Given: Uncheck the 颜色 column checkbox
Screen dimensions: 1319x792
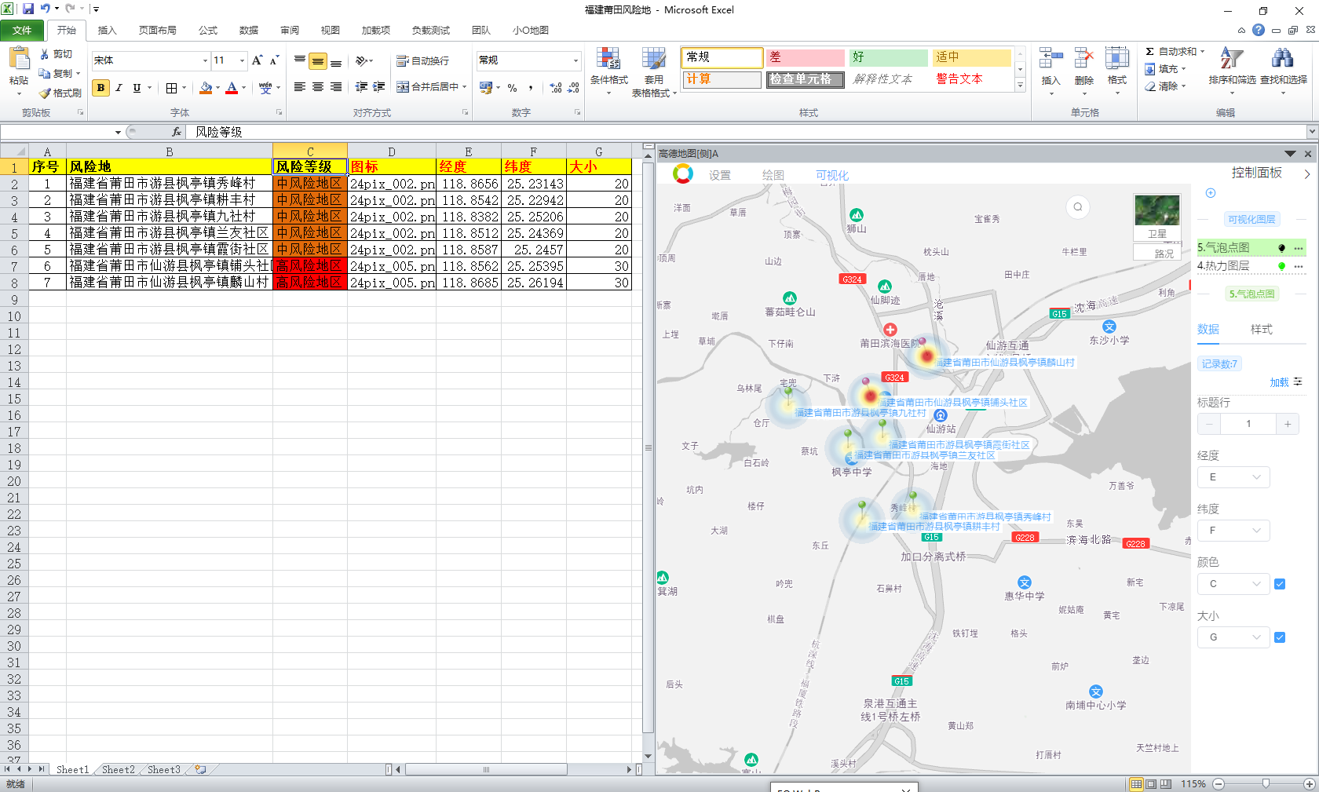Looking at the screenshot, I should coord(1280,584).
